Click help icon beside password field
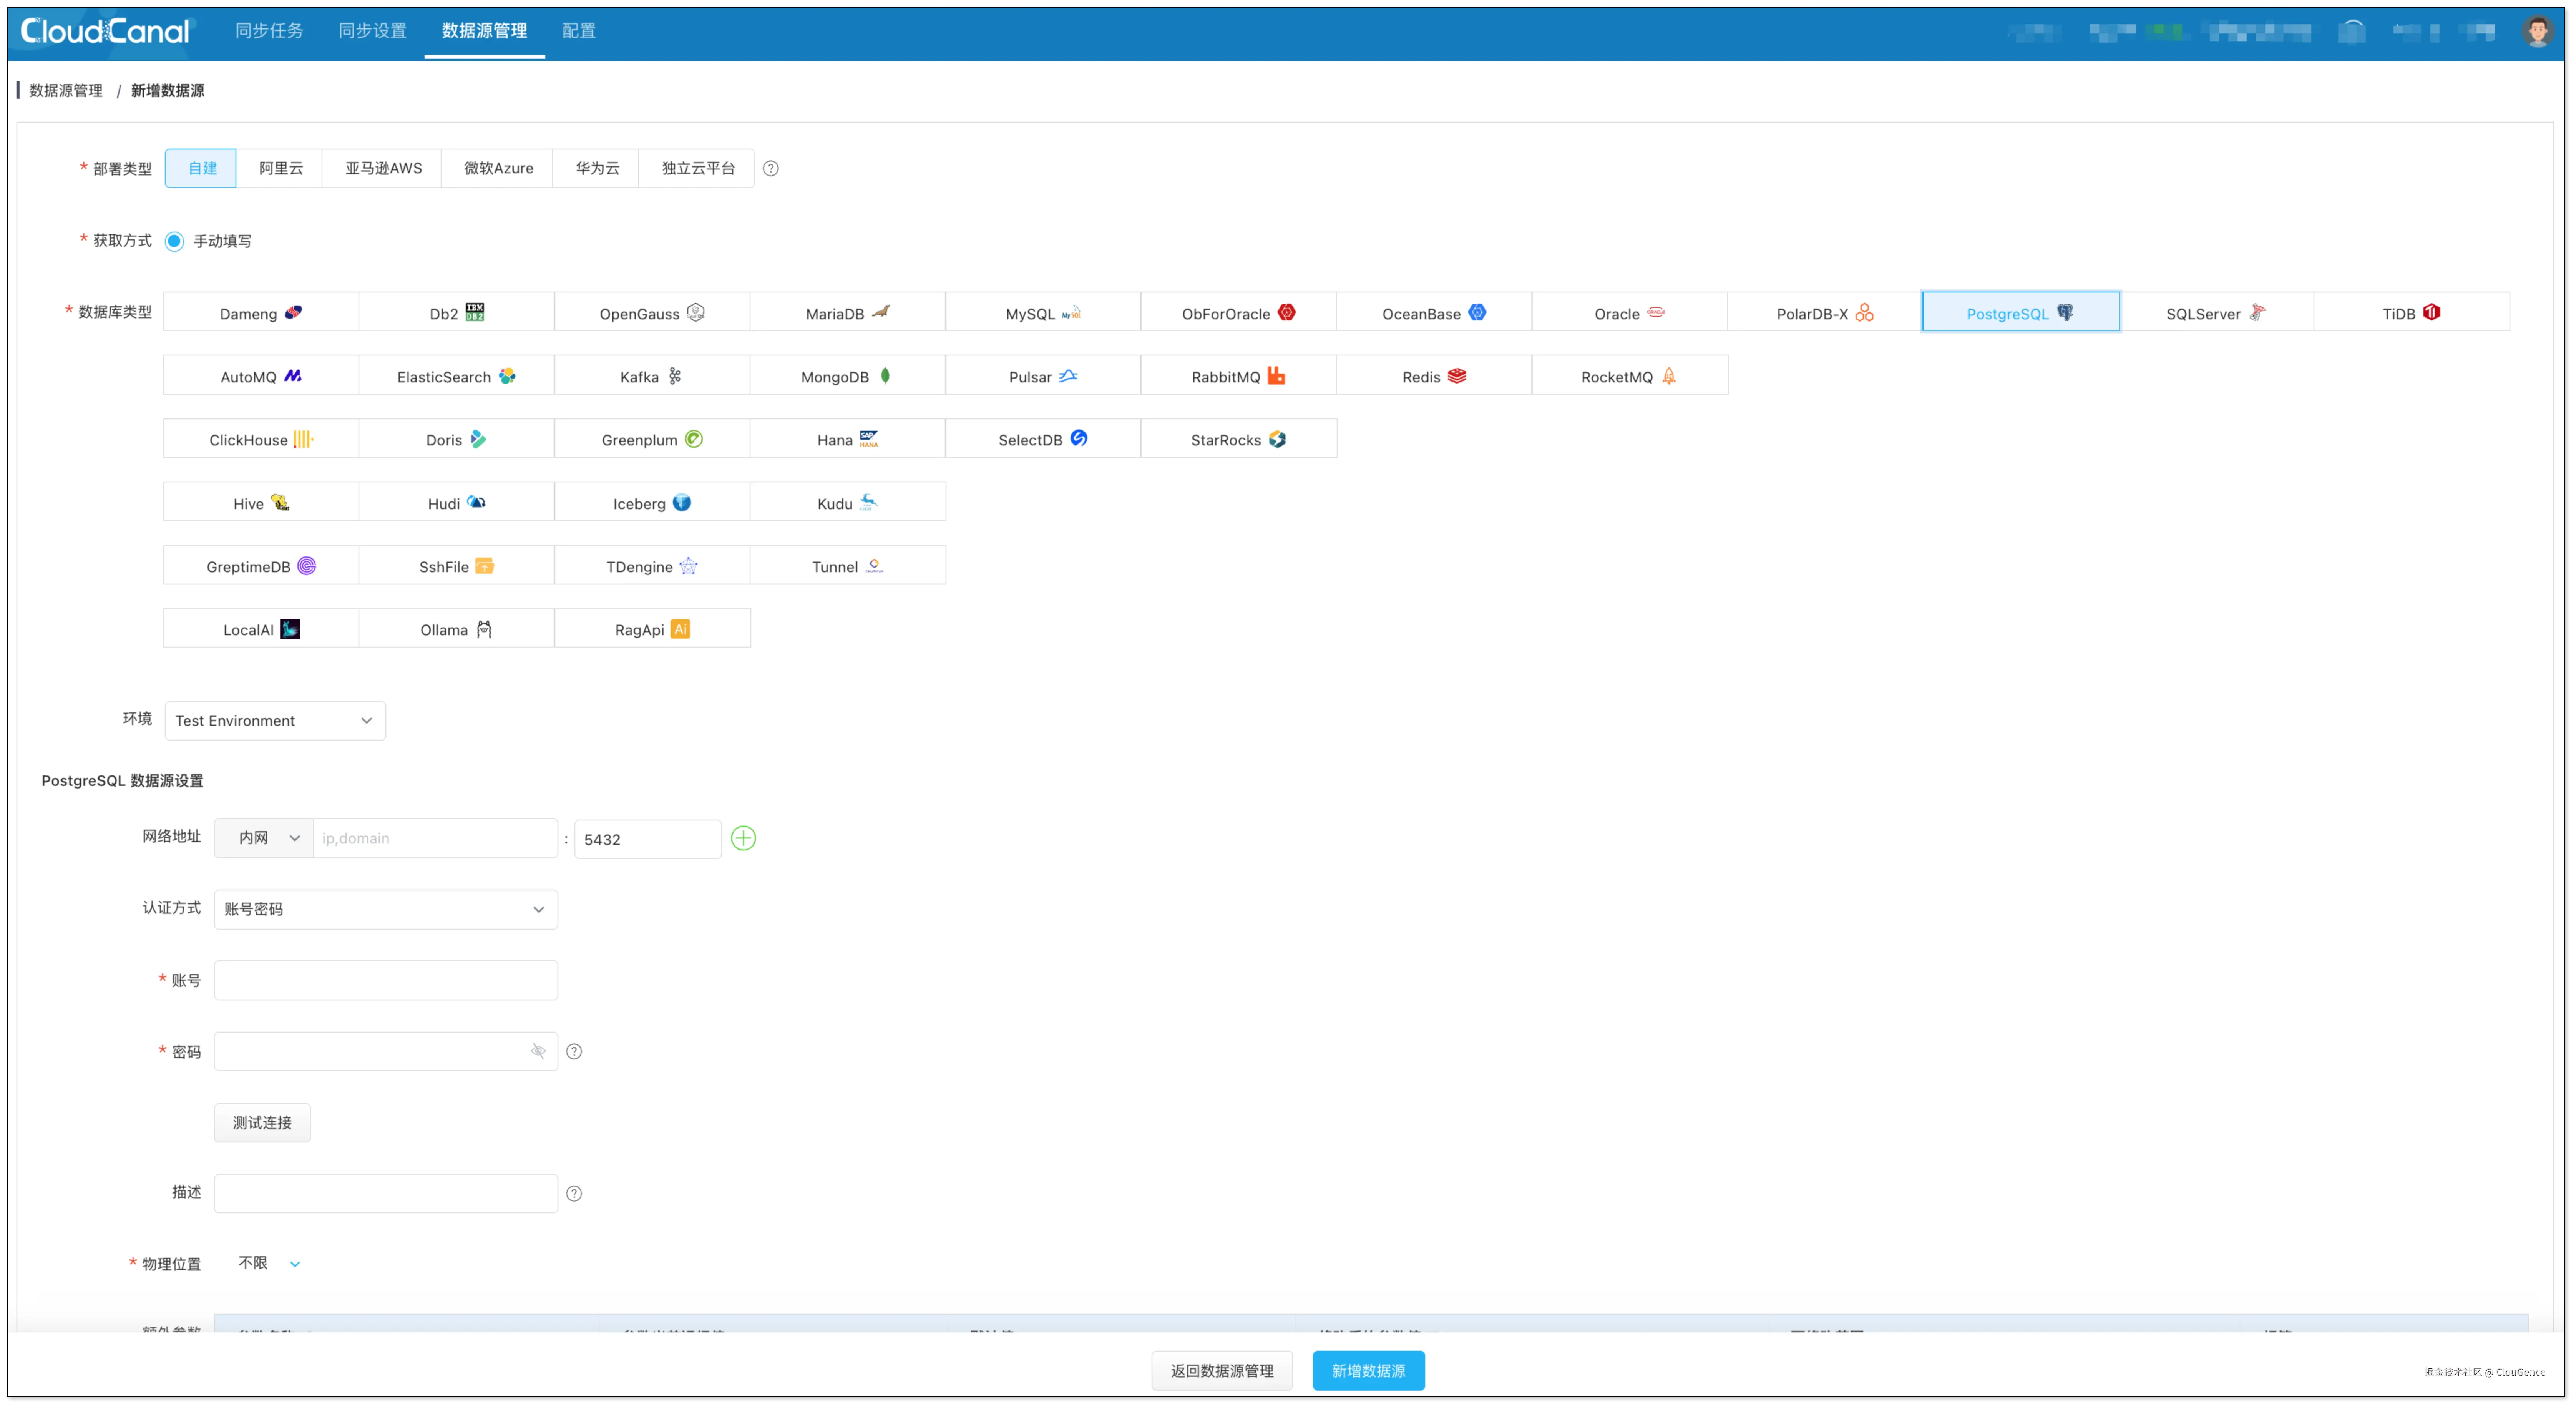 (574, 1051)
